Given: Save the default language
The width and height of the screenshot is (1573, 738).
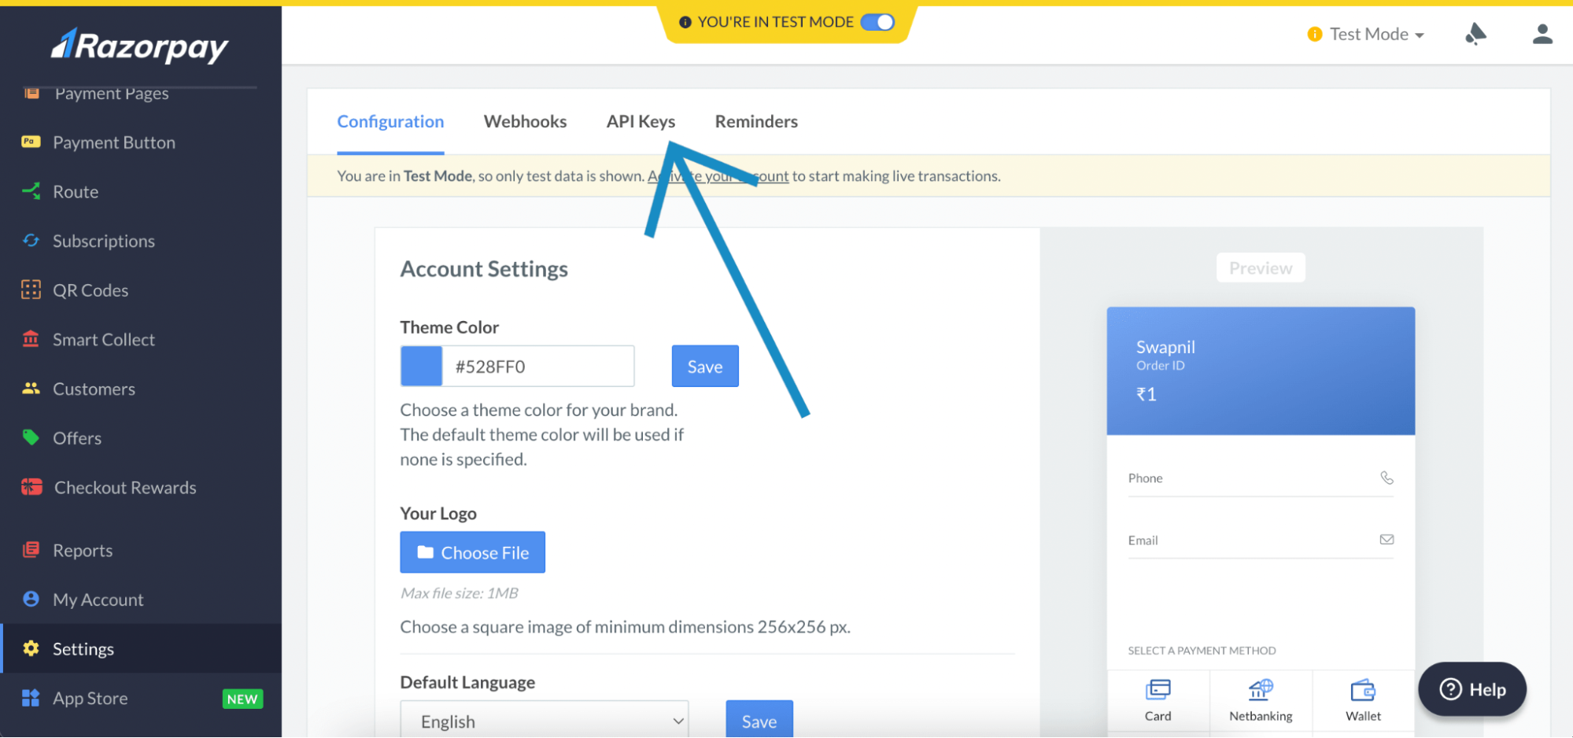Looking at the screenshot, I should tap(759, 719).
